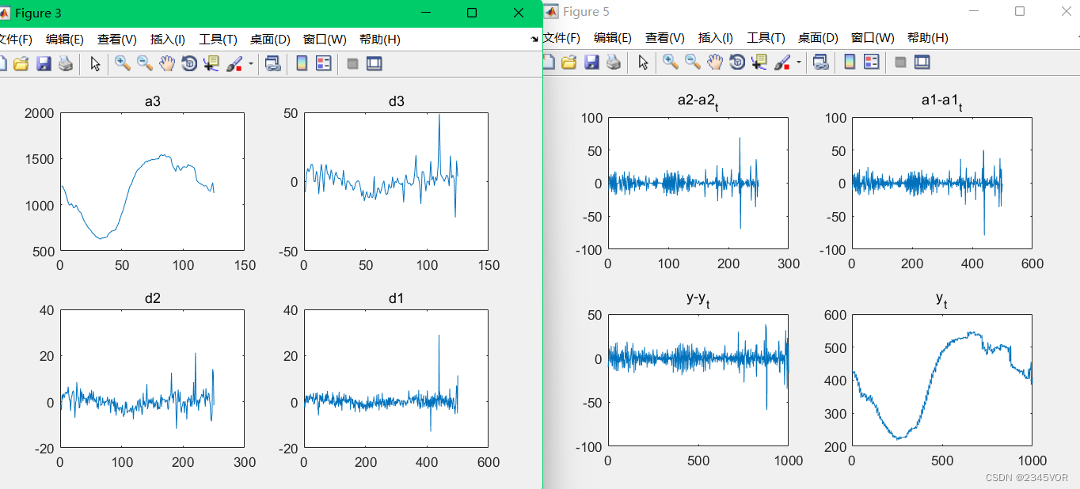Screen dimensions: 1080x489
Task: Open 查看(V) menu in Figure 5
Action: (665, 38)
